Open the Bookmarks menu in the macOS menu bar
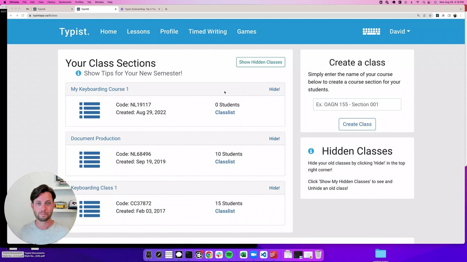This screenshot has height=262, width=467. pos(65,2)
